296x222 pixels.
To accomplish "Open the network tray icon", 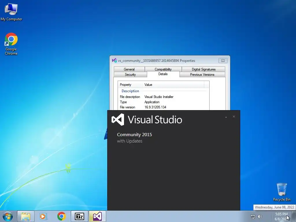I will click(253, 217).
